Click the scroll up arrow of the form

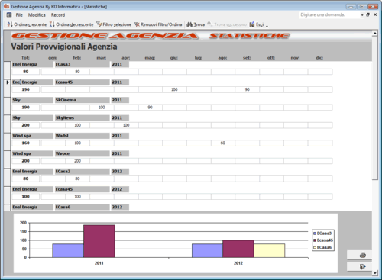pos(374,33)
